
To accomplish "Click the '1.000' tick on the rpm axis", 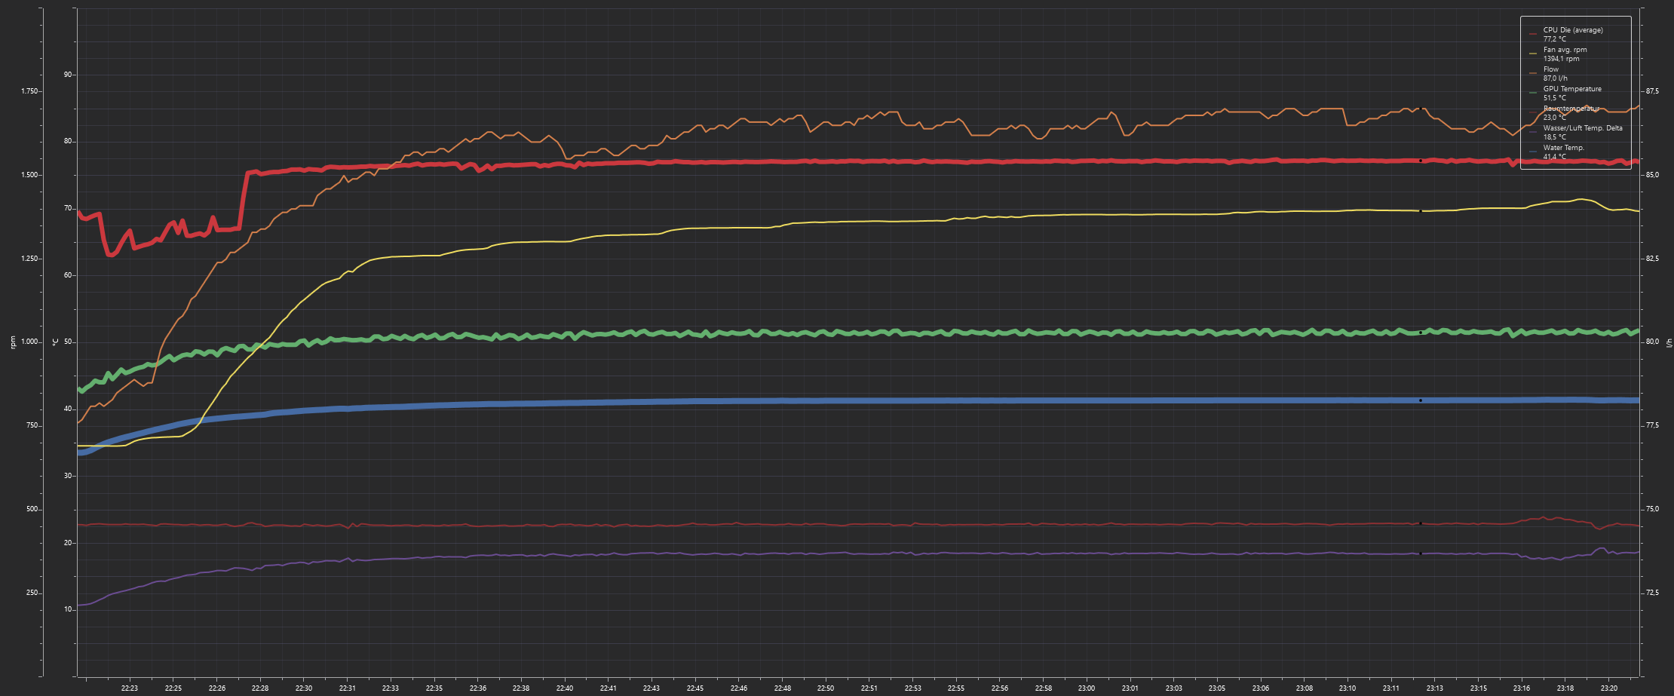I will click(x=29, y=342).
